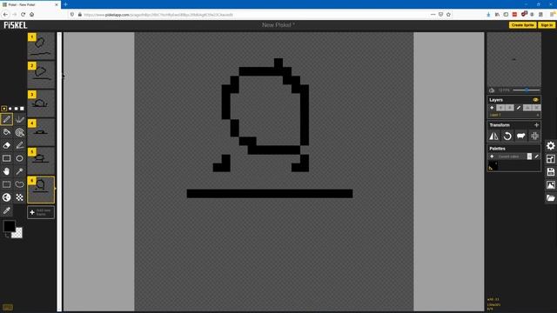Image resolution: width=557 pixels, height=313 pixels.
Task: Open the secondary transparent color picker
Action: click(17, 233)
